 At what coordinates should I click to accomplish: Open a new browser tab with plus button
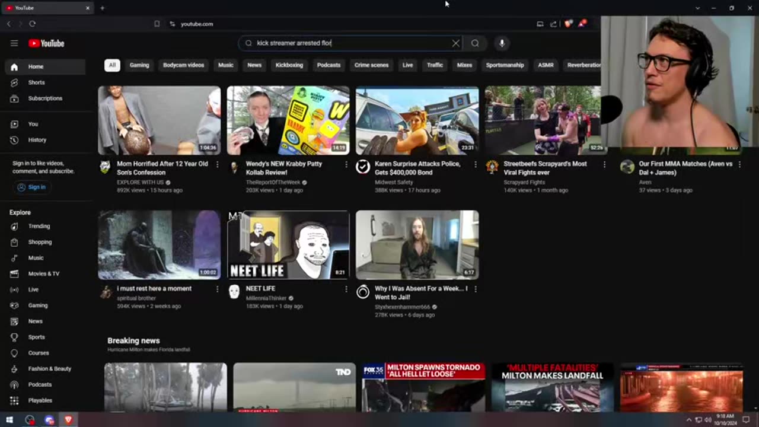coord(102,8)
